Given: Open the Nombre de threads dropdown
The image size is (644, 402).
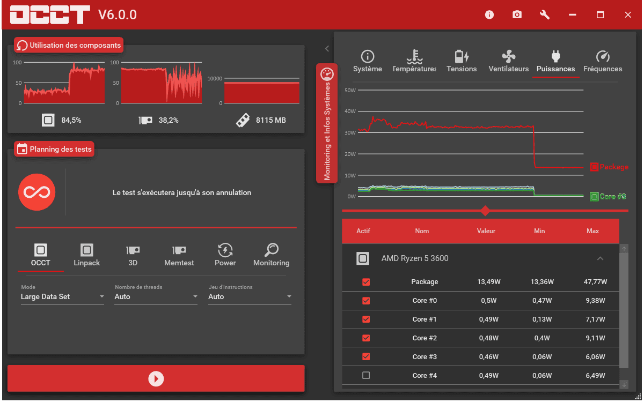Looking at the screenshot, I should point(156,296).
